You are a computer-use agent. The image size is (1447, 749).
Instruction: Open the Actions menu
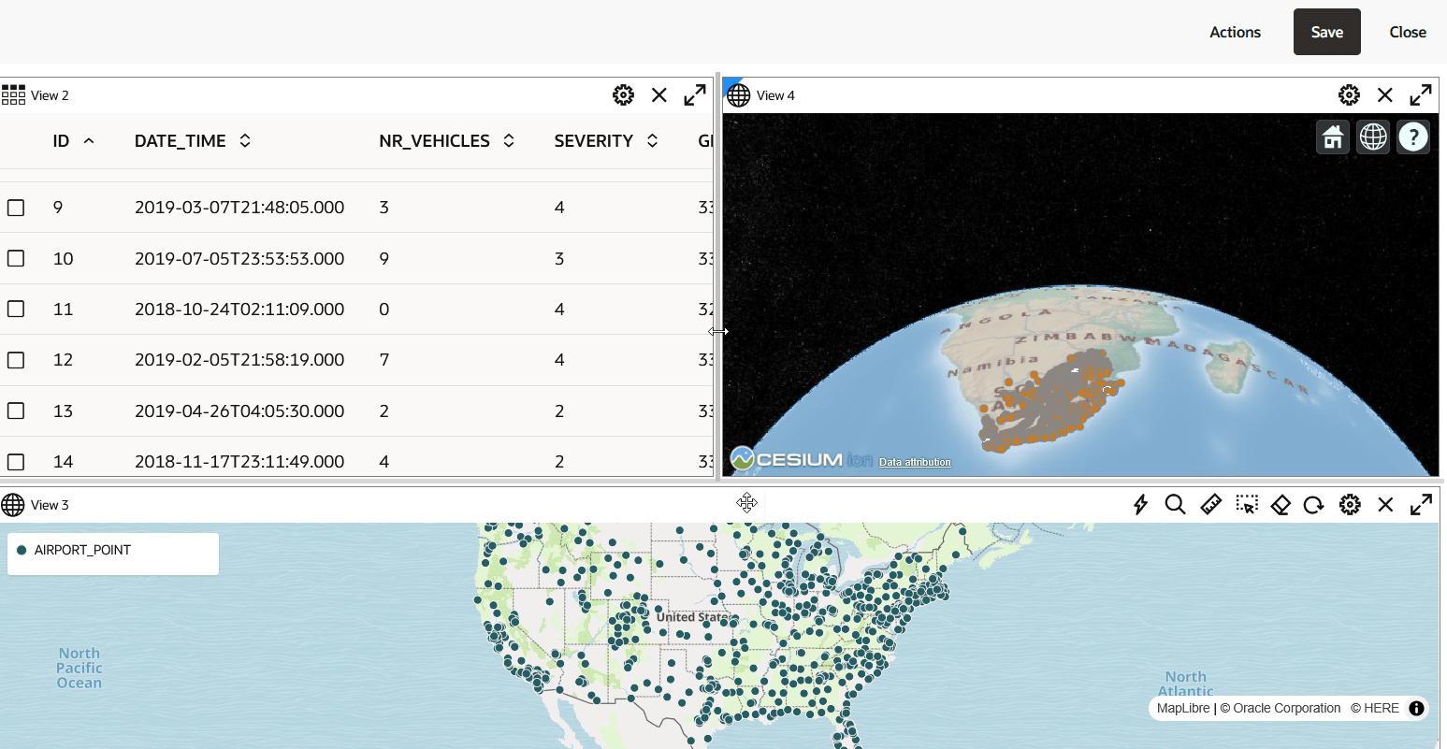[x=1235, y=32]
